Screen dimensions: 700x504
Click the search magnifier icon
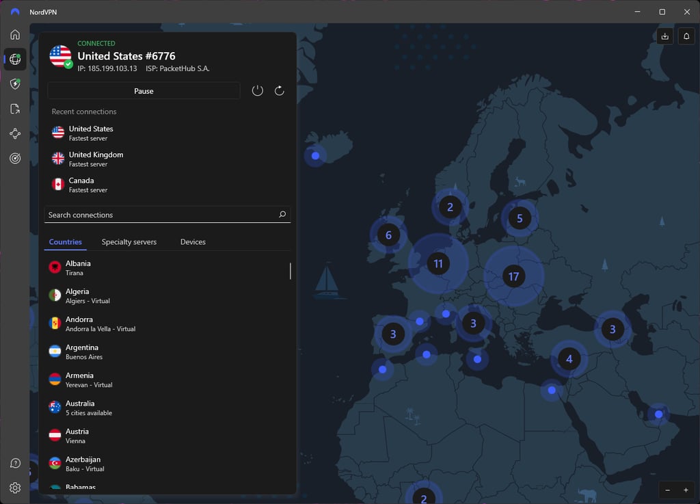[282, 215]
